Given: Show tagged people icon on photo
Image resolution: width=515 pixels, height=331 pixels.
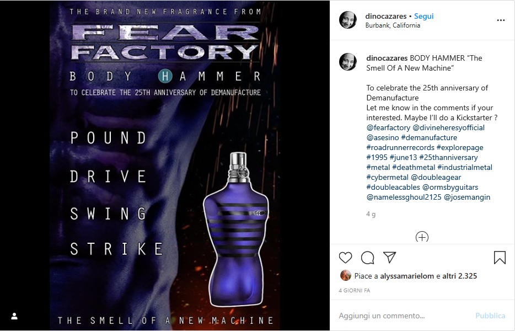Looking at the screenshot, I should [x=14, y=316].
